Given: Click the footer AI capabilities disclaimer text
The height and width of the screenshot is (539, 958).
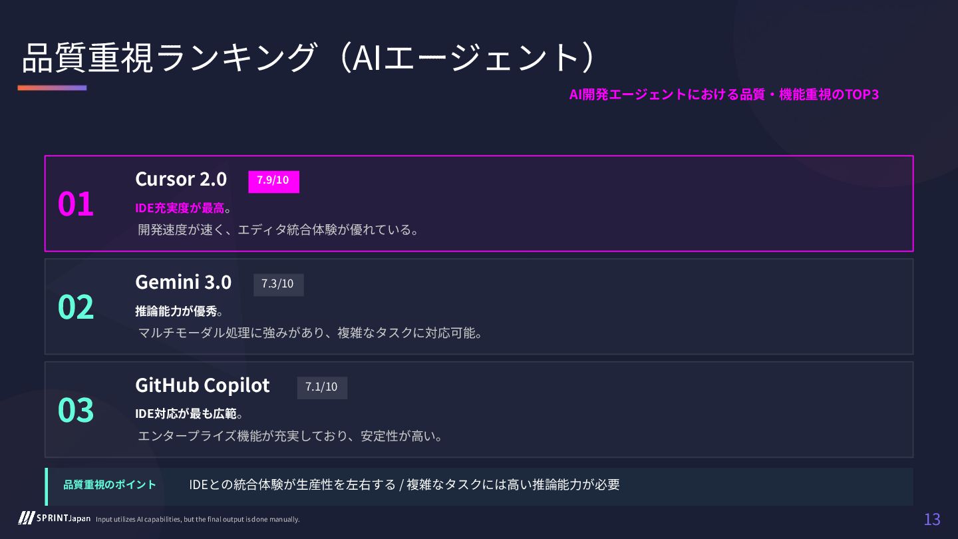Looking at the screenshot, I should [x=198, y=520].
